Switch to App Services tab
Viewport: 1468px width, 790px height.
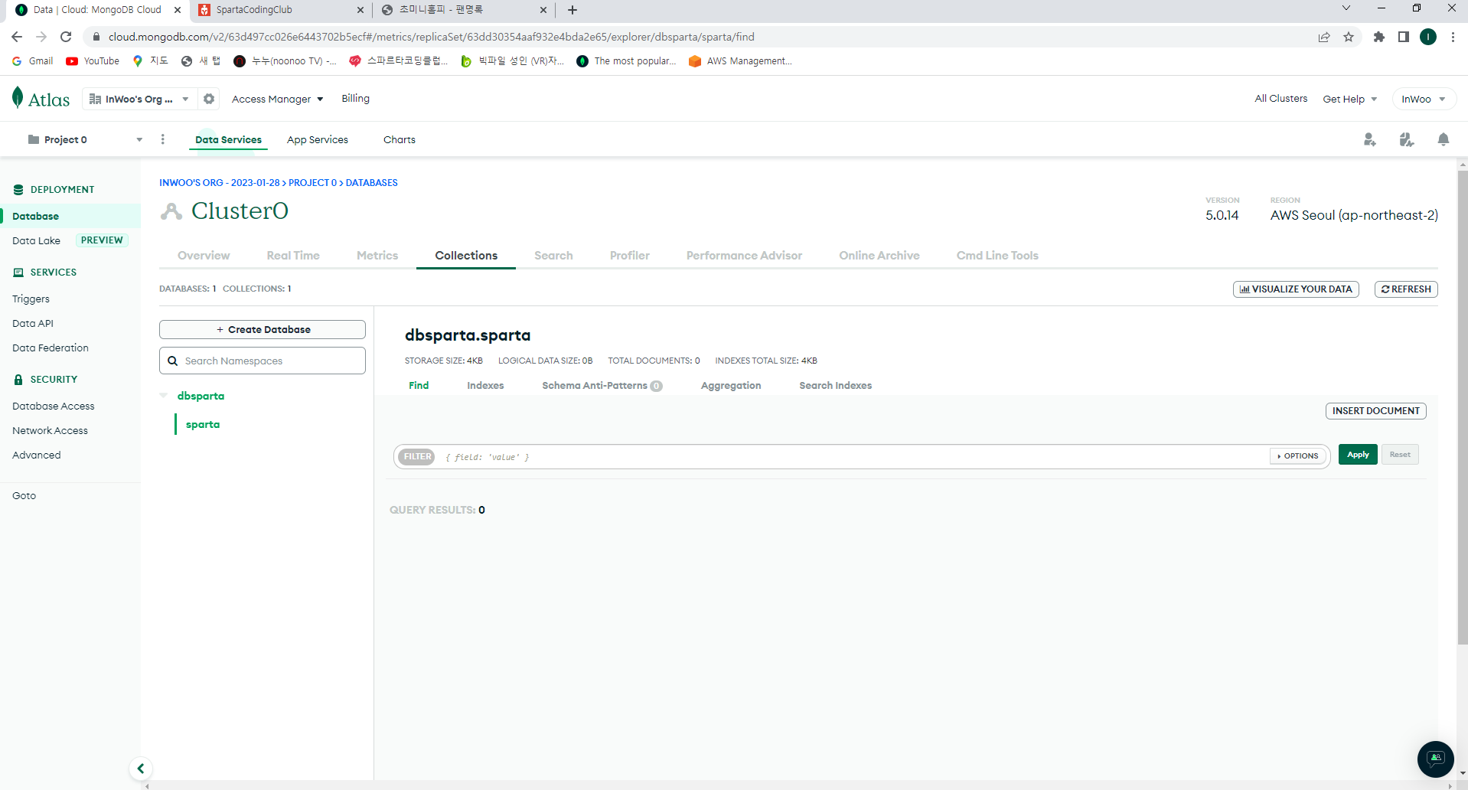pos(318,139)
